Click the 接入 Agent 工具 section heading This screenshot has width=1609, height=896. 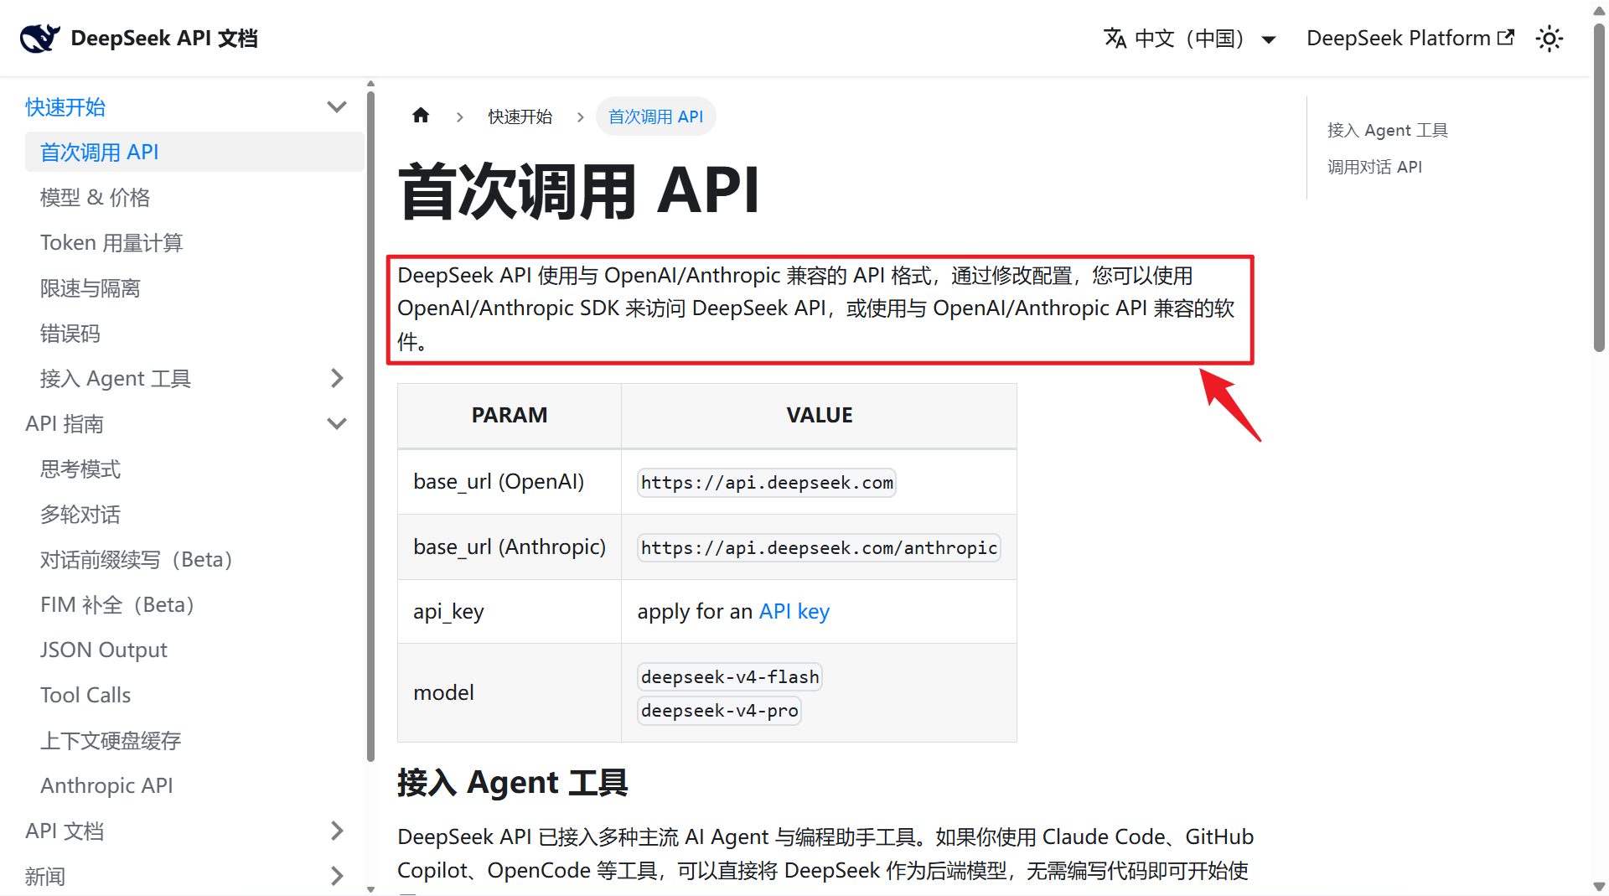point(513,783)
